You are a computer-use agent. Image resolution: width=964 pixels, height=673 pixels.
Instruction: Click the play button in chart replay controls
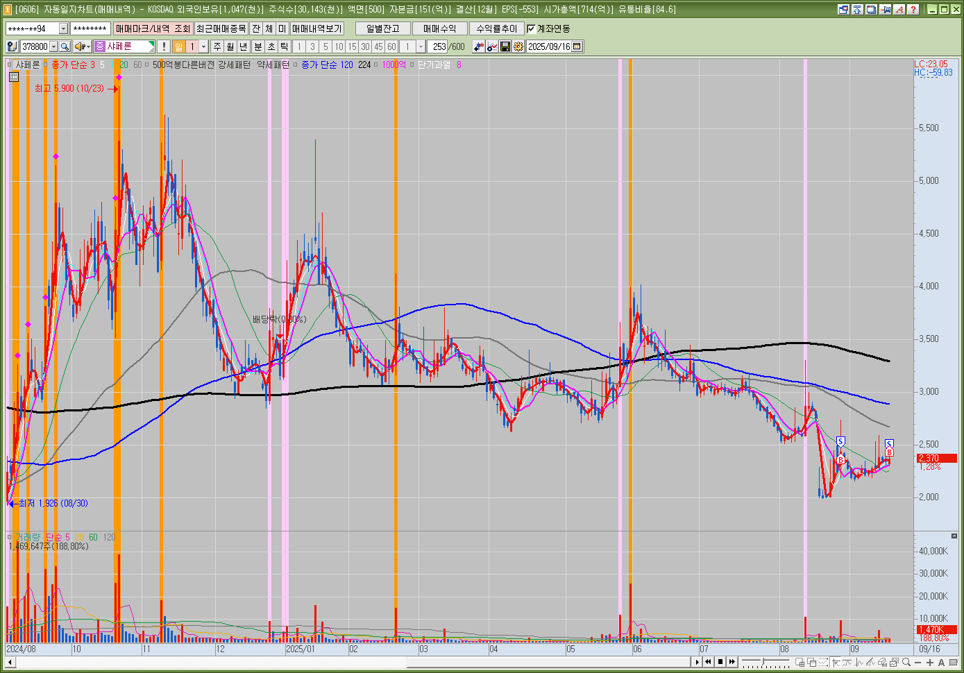click(x=697, y=662)
